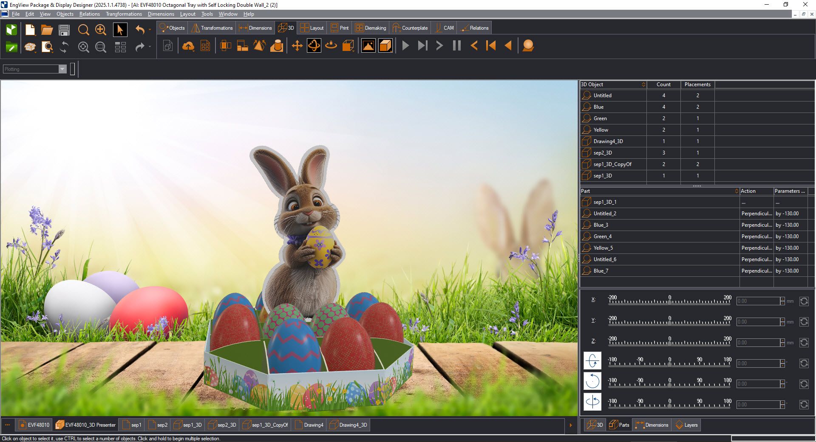Open the Tools menu

tap(207, 14)
